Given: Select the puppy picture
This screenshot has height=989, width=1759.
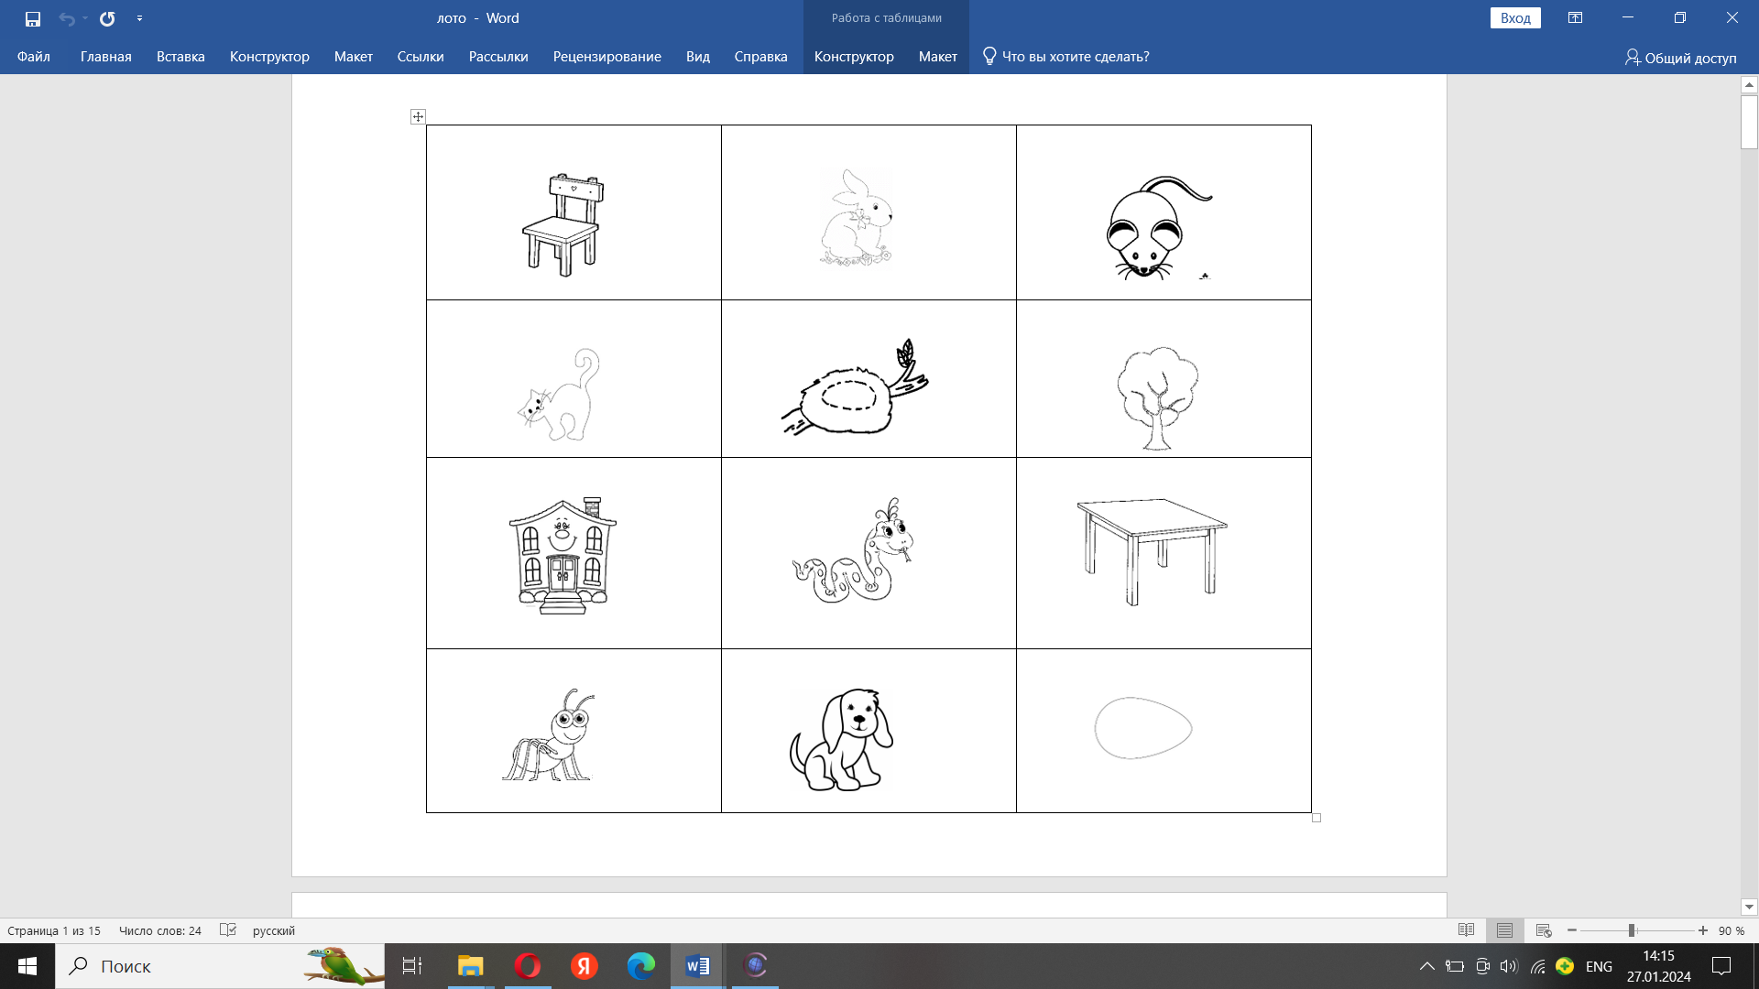Looking at the screenshot, I should pos(841,740).
